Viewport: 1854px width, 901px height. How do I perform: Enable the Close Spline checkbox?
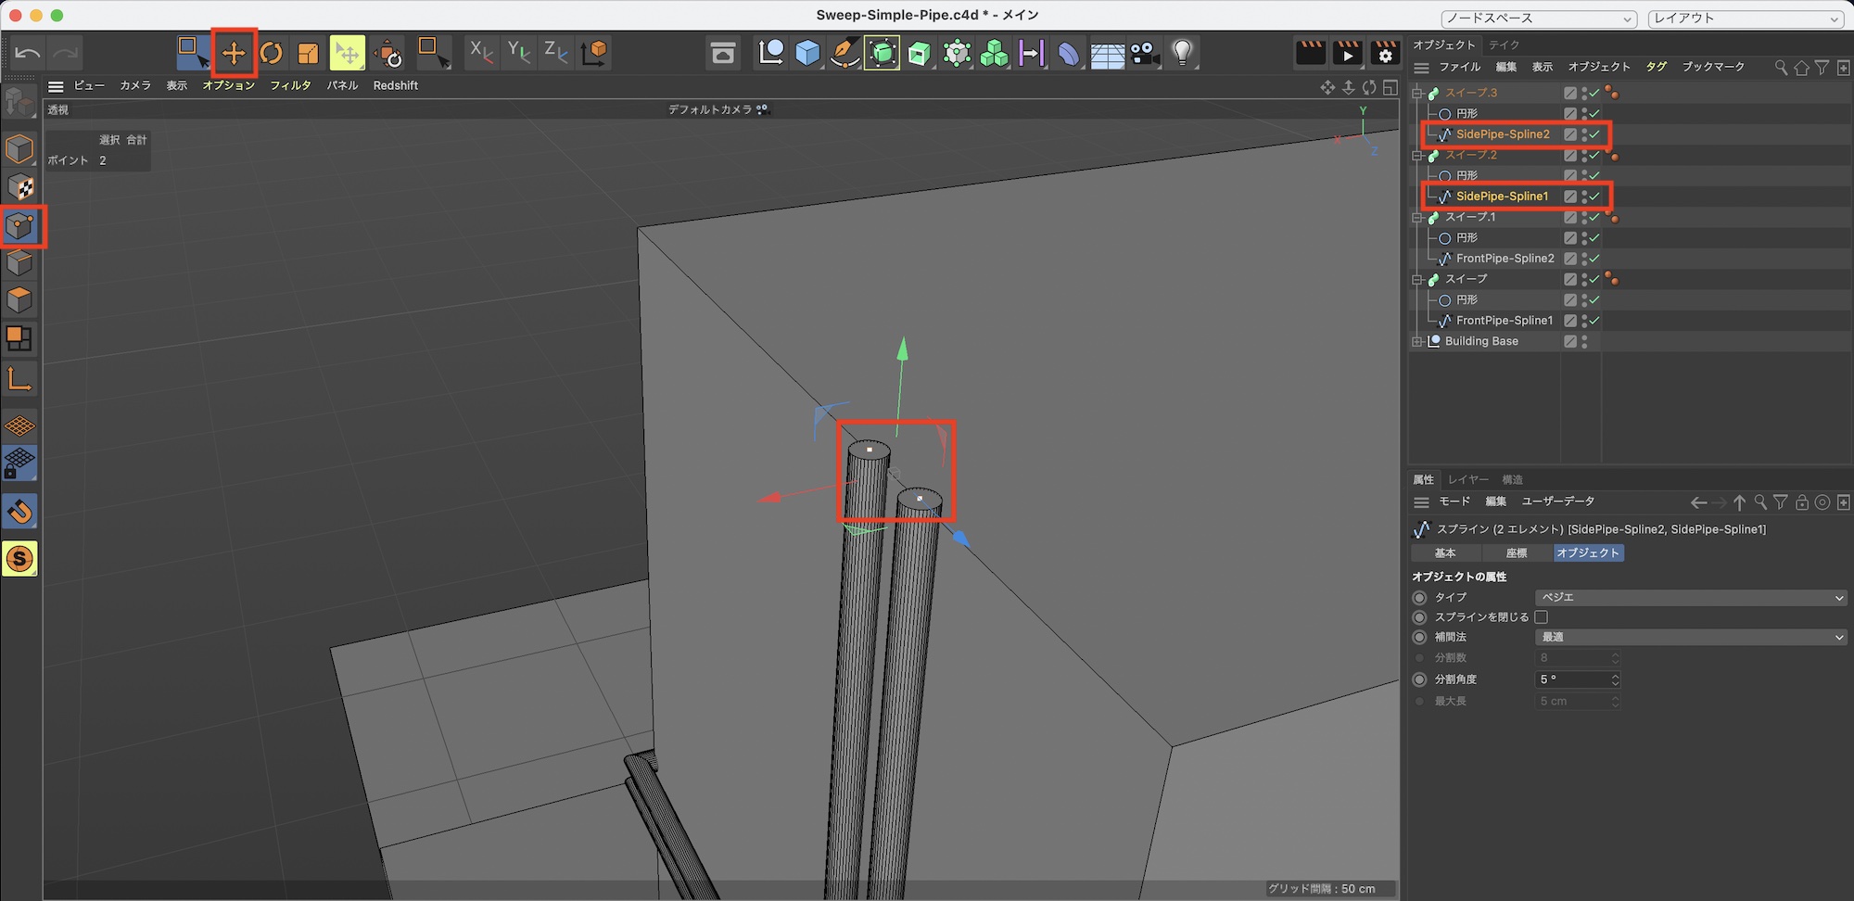click(1541, 617)
